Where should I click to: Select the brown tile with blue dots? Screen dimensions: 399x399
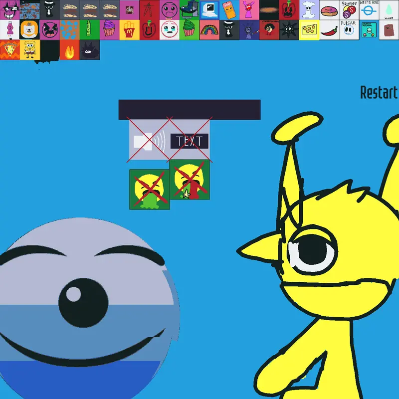coord(69,30)
